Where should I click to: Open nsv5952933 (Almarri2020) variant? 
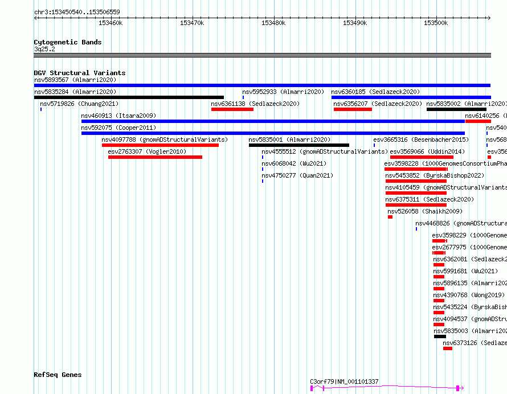pos(283,92)
